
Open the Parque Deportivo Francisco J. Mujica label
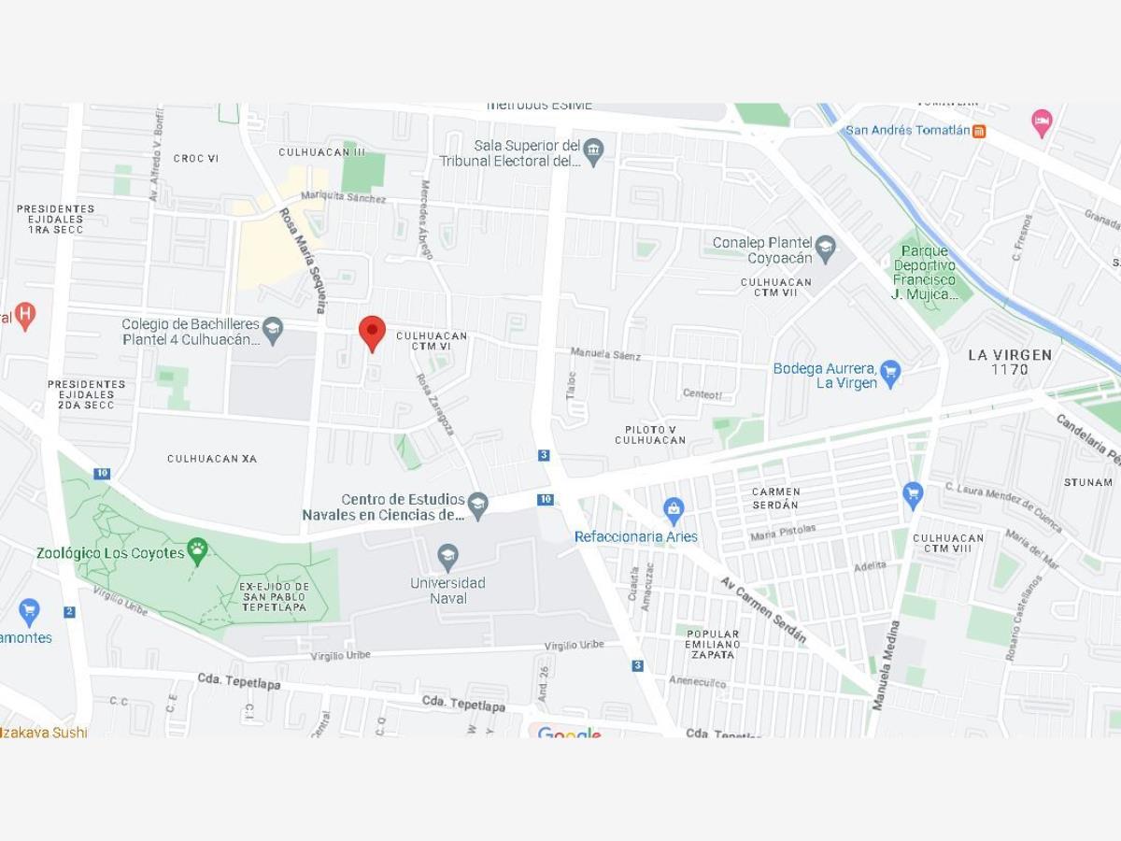click(924, 273)
